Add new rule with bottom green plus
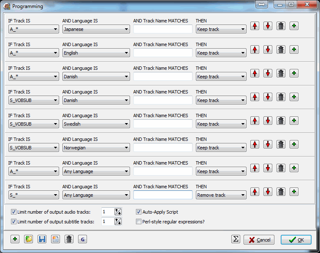The height and width of the screenshot is (253, 320). 15,239
